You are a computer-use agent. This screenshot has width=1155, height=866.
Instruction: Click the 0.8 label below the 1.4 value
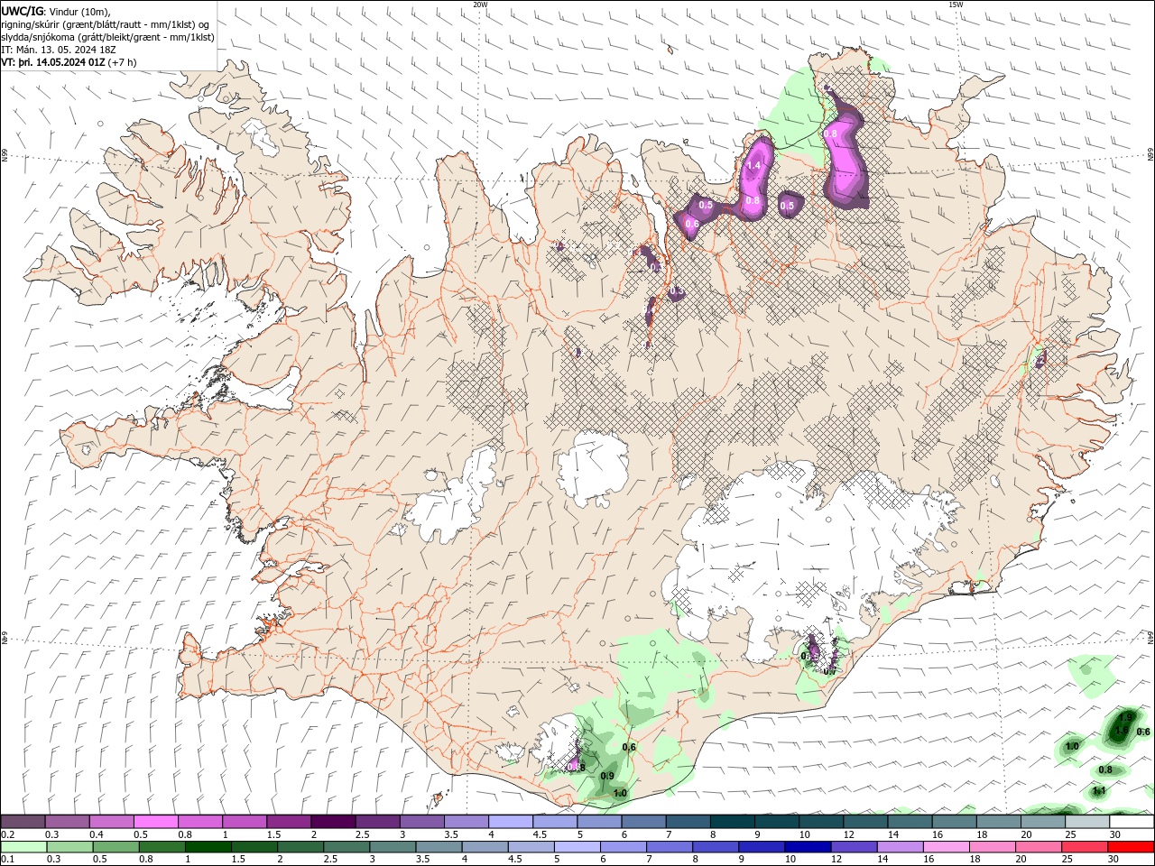[x=753, y=200]
